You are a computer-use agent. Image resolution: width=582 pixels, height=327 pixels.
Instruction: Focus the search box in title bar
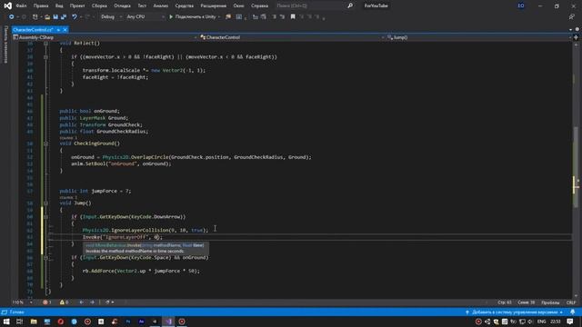coord(310,6)
